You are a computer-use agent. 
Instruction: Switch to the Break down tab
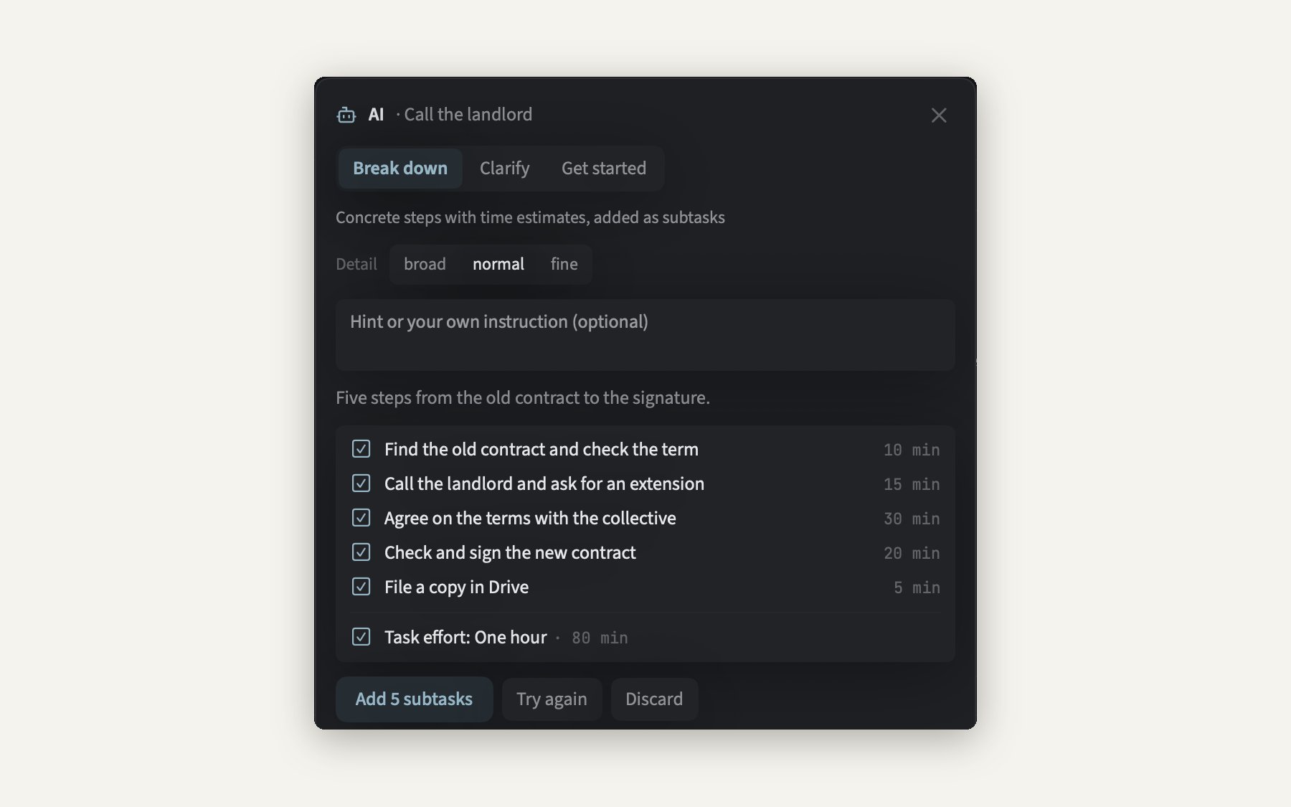coord(400,168)
